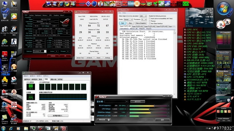Open Windows Media Player in taskbar
This screenshot has height=131, width=234.
[x=18, y=128]
